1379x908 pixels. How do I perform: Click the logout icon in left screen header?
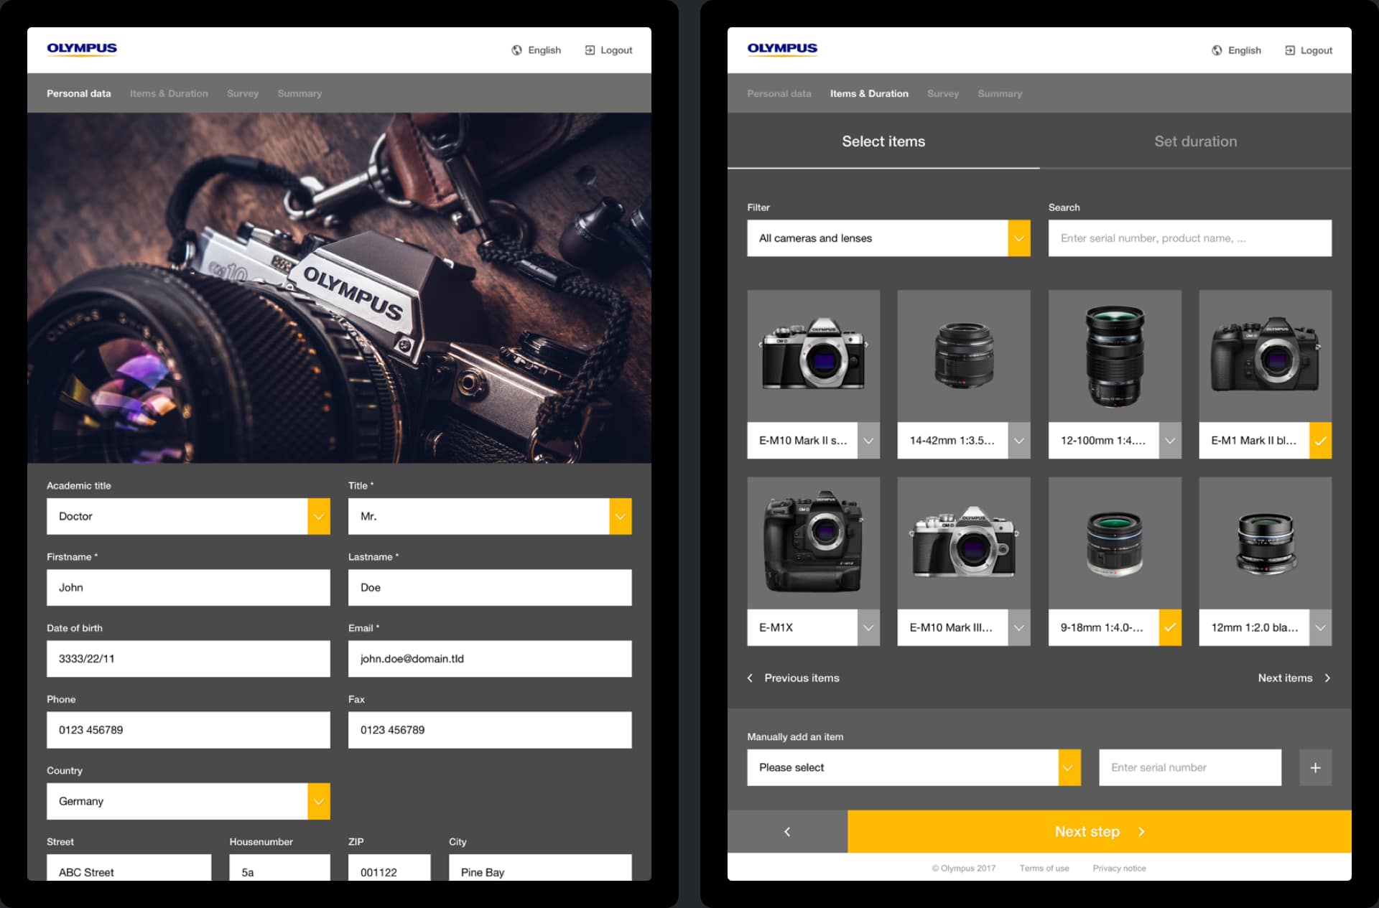pos(590,50)
